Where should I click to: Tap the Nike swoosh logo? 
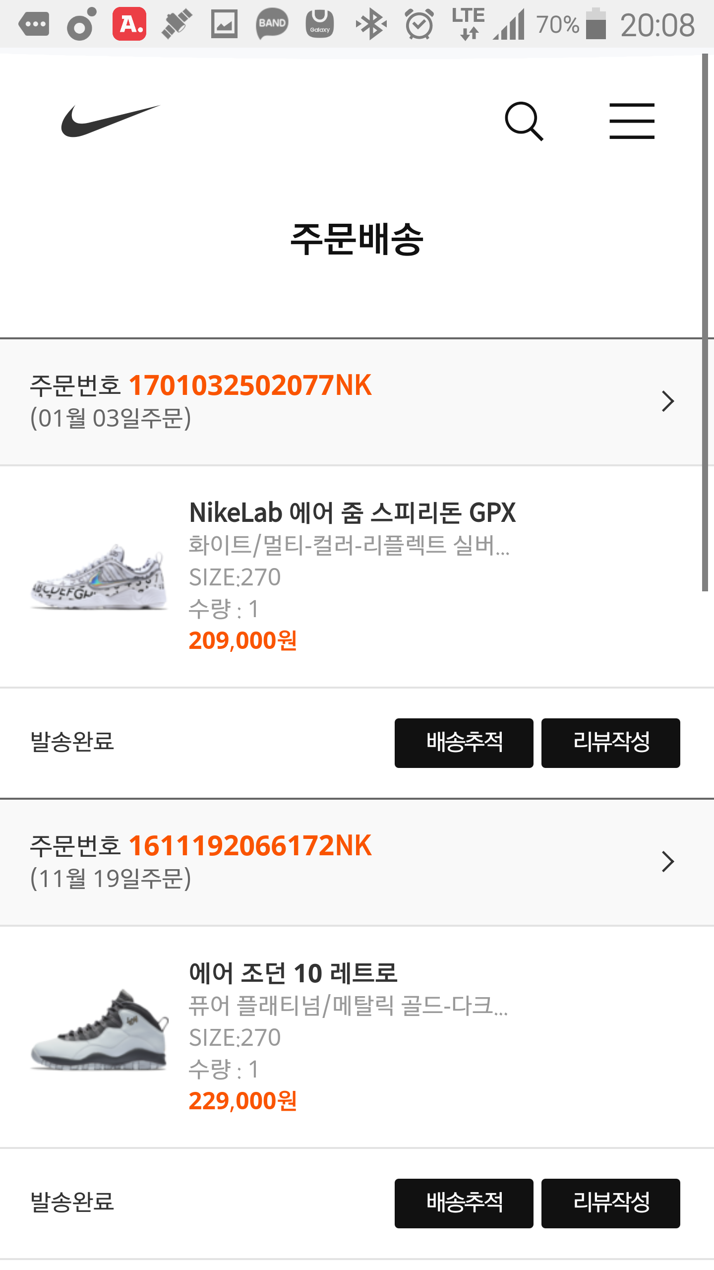point(110,121)
